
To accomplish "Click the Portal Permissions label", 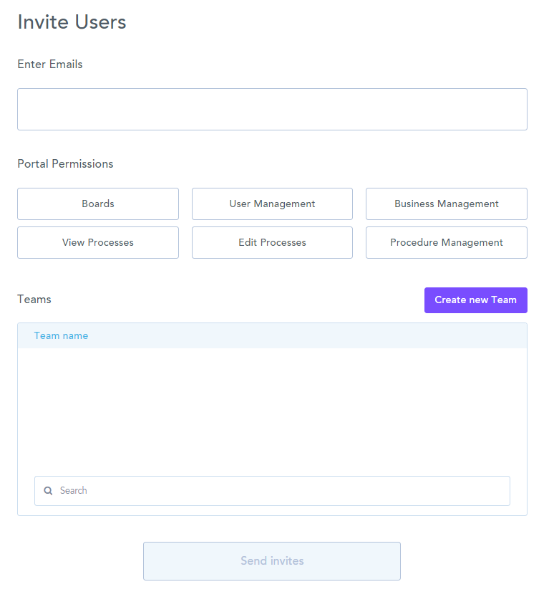I will click(65, 164).
